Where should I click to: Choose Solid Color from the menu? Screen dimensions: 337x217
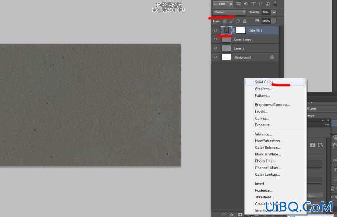pyautogui.click(x=275, y=82)
